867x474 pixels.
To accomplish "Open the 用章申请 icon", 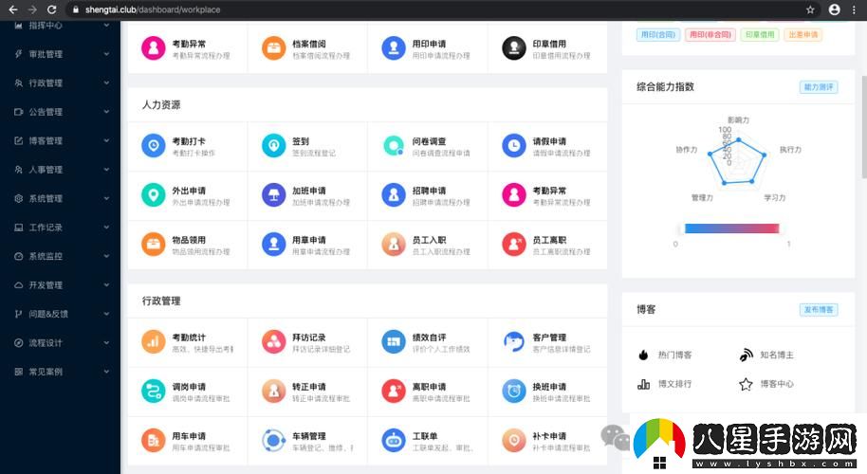I will pos(274,245).
